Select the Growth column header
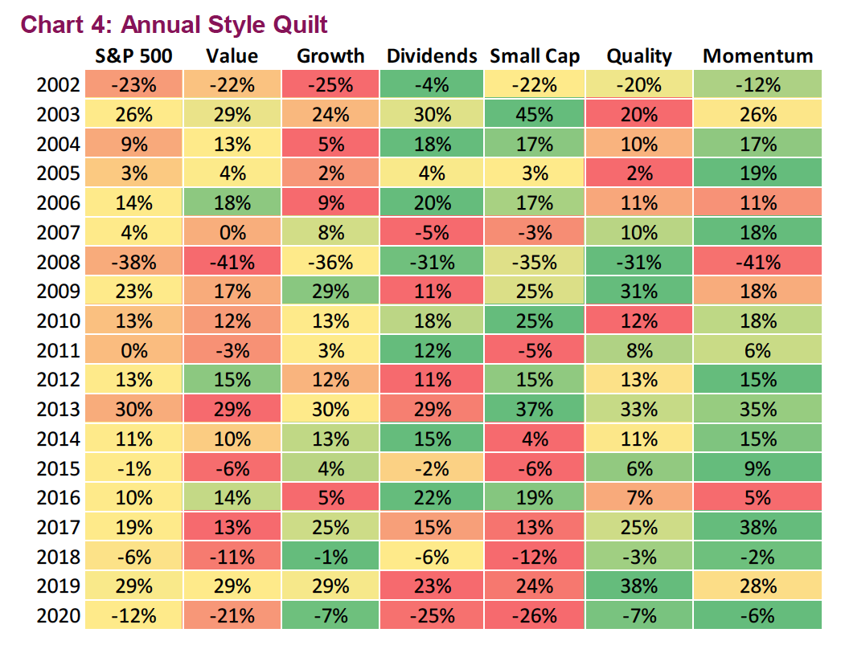The width and height of the screenshot is (841, 649). point(330,55)
